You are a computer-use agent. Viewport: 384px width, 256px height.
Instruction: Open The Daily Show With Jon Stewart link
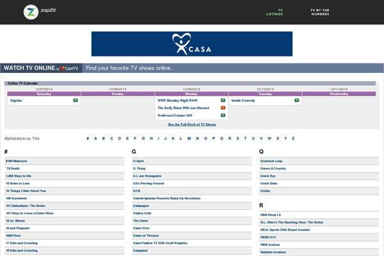pos(183,108)
